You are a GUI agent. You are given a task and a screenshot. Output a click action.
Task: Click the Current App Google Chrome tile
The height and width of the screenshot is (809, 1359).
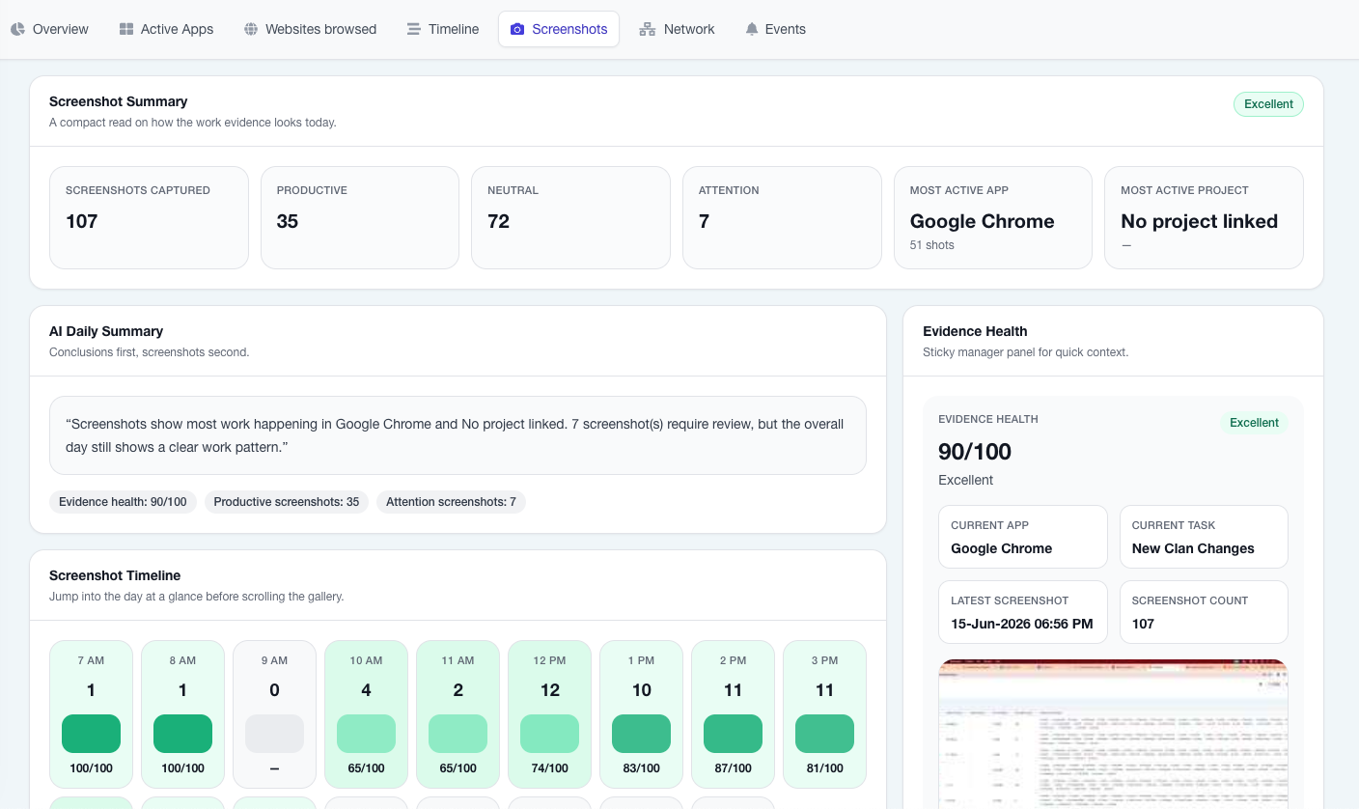(x=1023, y=537)
